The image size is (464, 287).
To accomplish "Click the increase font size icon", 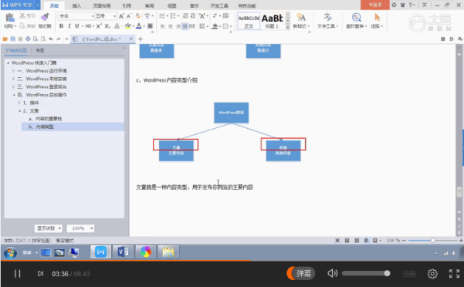I will (121, 16).
